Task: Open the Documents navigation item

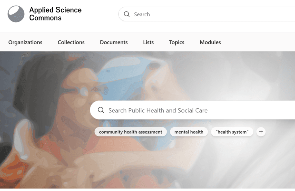Action: coord(114,42)
